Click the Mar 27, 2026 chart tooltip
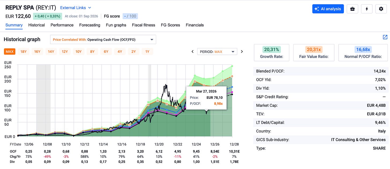 point(206,98)
